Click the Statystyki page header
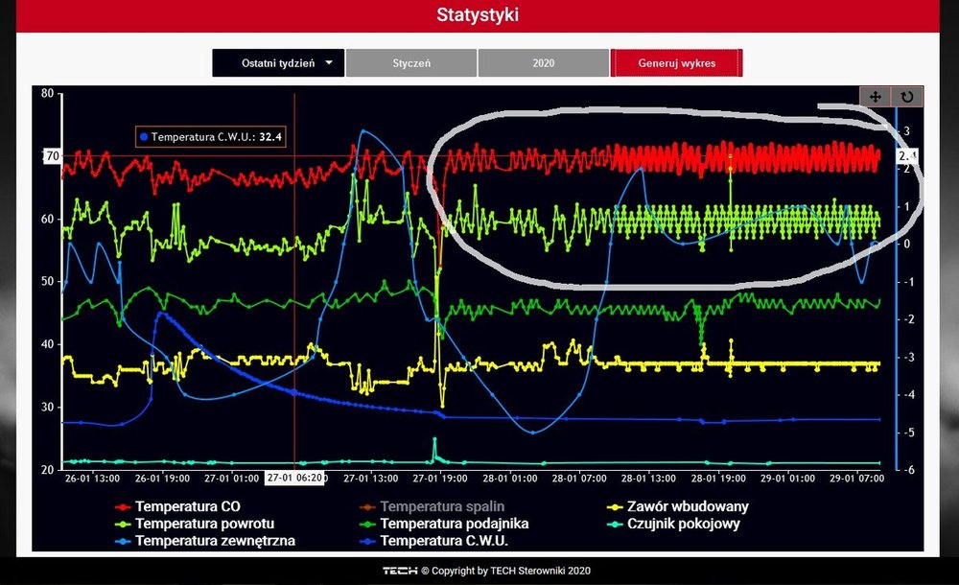The image size is (959, 585). tap(479, 15)
